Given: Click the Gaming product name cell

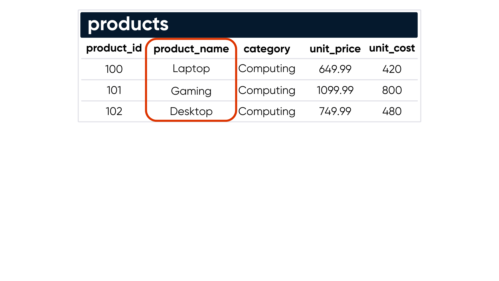Looking at the screenshot, I should coord(191,91).
